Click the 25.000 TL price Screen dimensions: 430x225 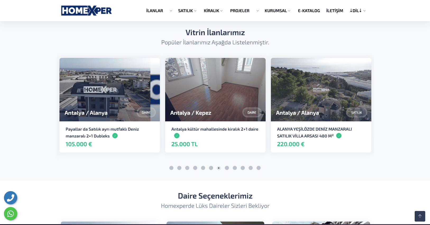(x=184, y=144)
